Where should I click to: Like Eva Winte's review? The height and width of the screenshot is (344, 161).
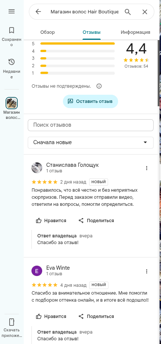pyautogui.click(x=51, y=317)
